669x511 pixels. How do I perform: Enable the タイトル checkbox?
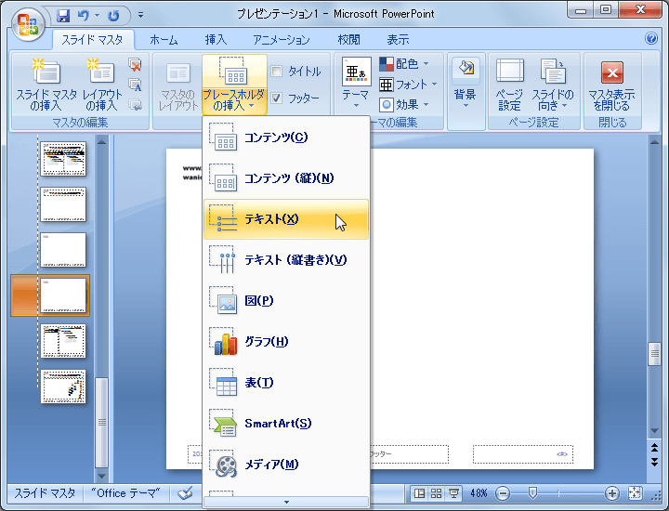click(x=277, y=71)
